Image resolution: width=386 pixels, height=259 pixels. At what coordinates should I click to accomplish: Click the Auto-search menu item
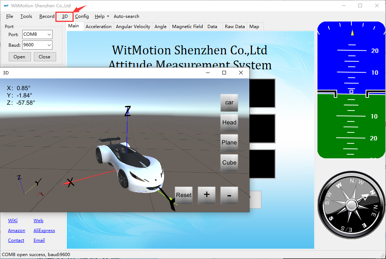(x=126, y=16)
